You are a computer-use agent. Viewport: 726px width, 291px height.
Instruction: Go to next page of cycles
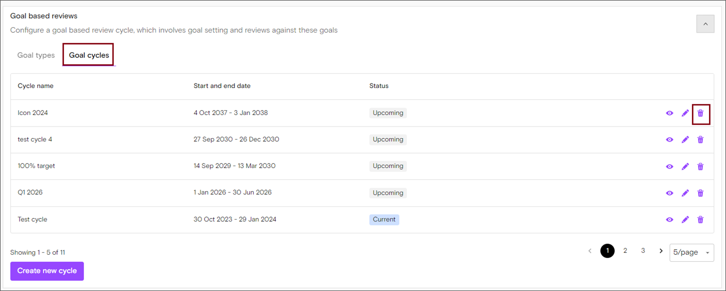tap(661, 251)
